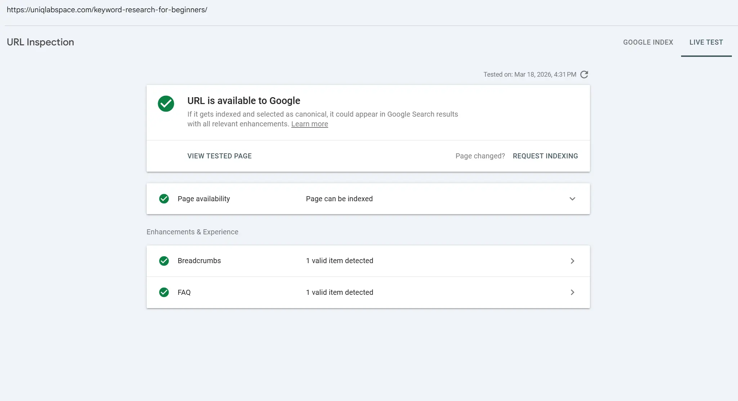Click View Tested Page button
The height and width of the screenshot is (401, 738).
[x=219, y=156]
